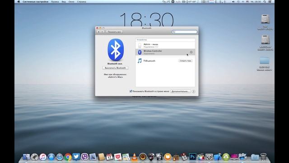Open the Apple menu
The image size is (289, 163).
(19, 2)
